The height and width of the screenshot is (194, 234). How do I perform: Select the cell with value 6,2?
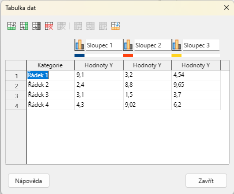(x=196, y=105)
